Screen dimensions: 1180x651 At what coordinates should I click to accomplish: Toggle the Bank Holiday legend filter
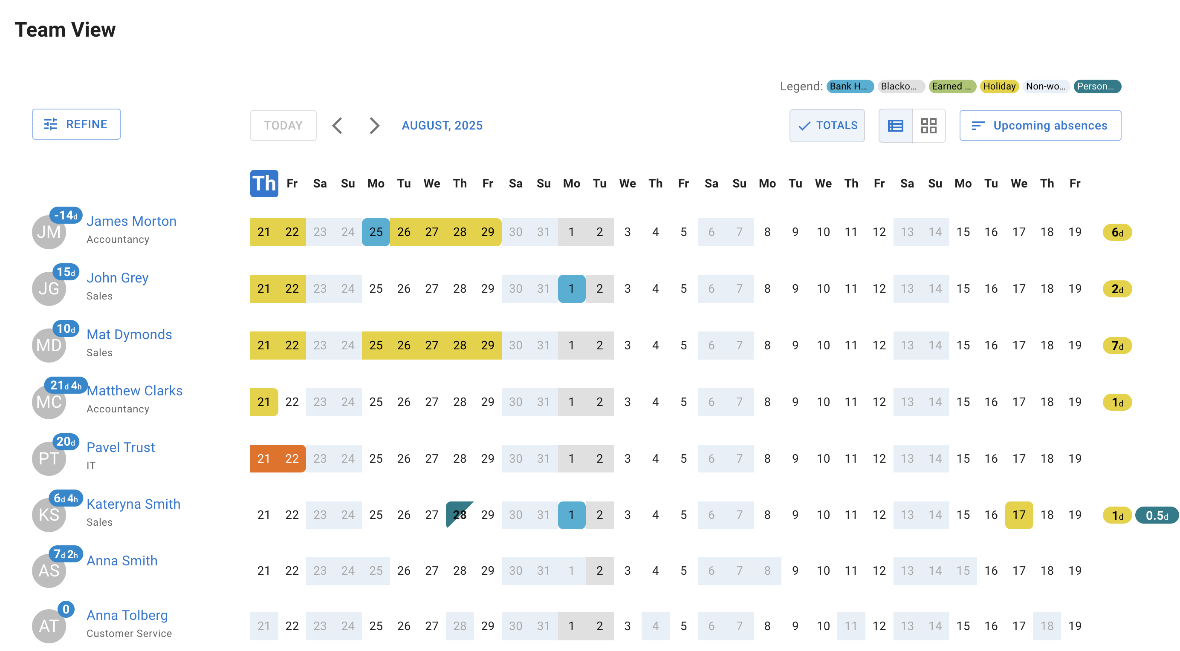pos(849,86)
